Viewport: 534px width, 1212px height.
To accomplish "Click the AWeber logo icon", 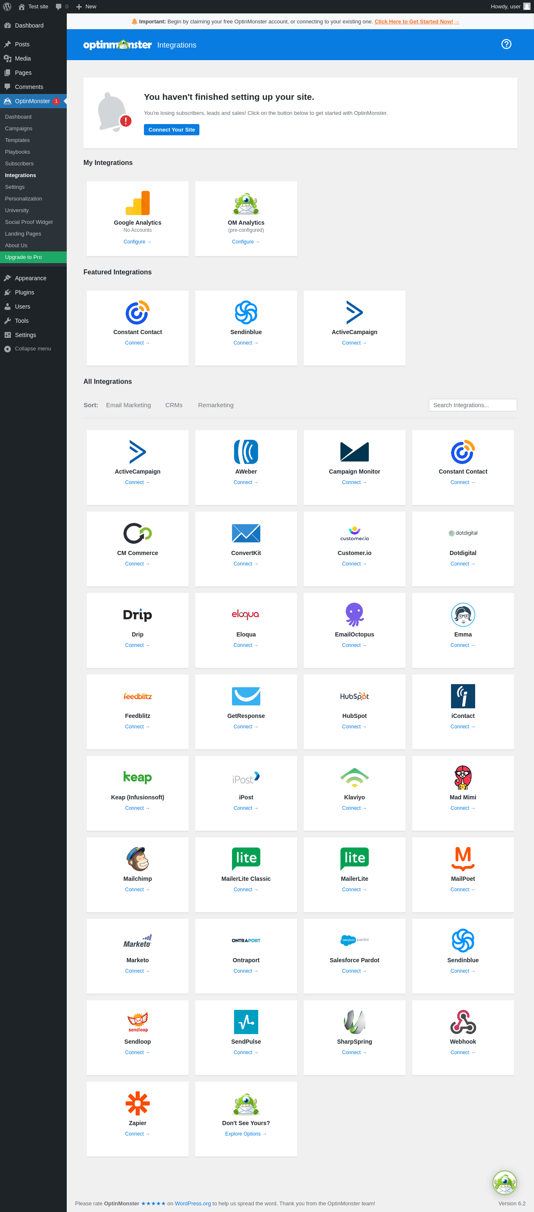I will [x=246, y=451].
